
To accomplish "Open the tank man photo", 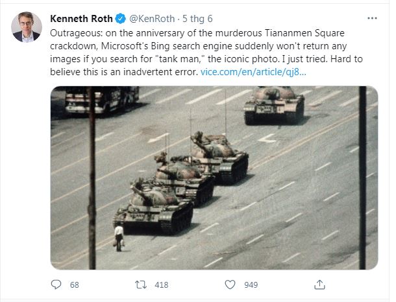I will point(214,177).
